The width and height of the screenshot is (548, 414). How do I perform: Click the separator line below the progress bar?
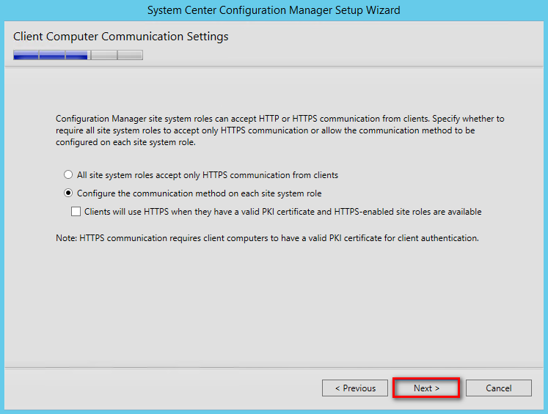coord(274,67)
